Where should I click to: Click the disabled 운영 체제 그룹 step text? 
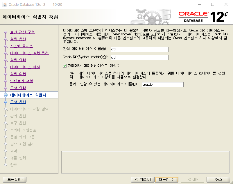tap(22, 137)
